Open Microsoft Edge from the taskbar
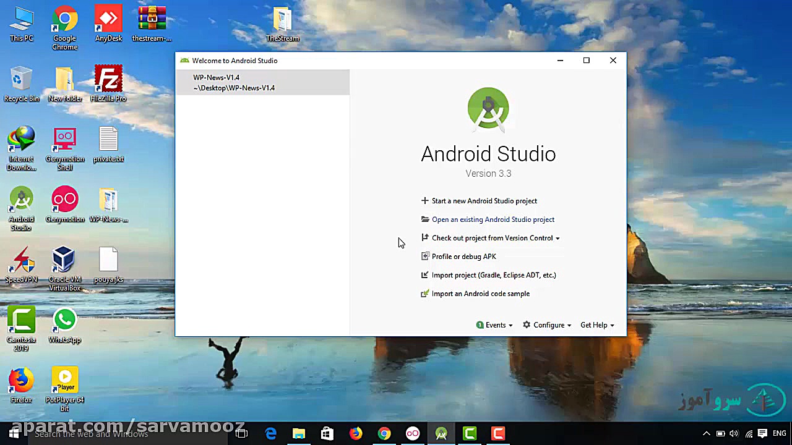This screenshot has height=445, width=792. 270,434
